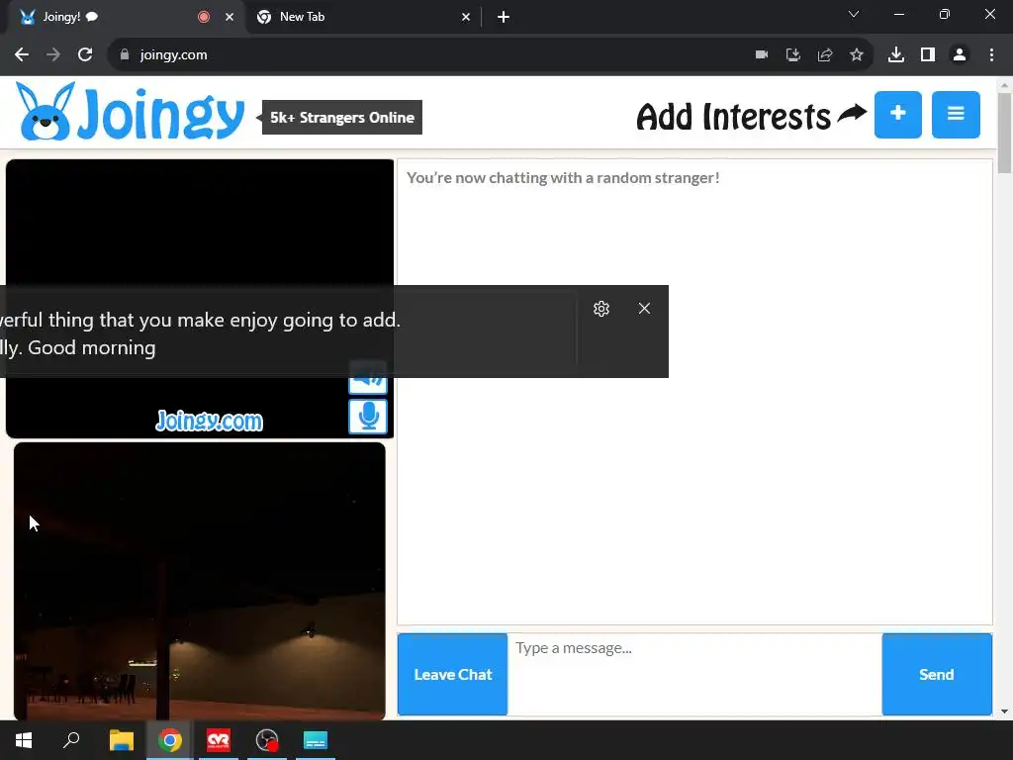Expand the tab search chevron

[854, 14]
